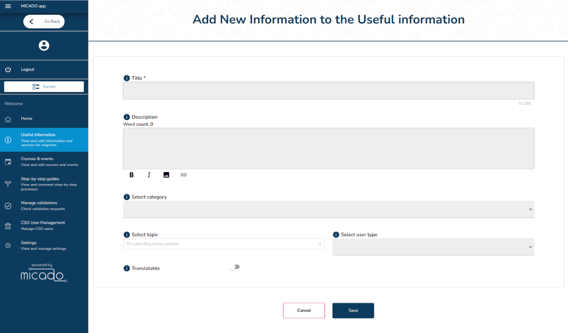This screenshot has width=568, height=333.
Task: Open the Settings menu item
Action: (x=44, y=245)
